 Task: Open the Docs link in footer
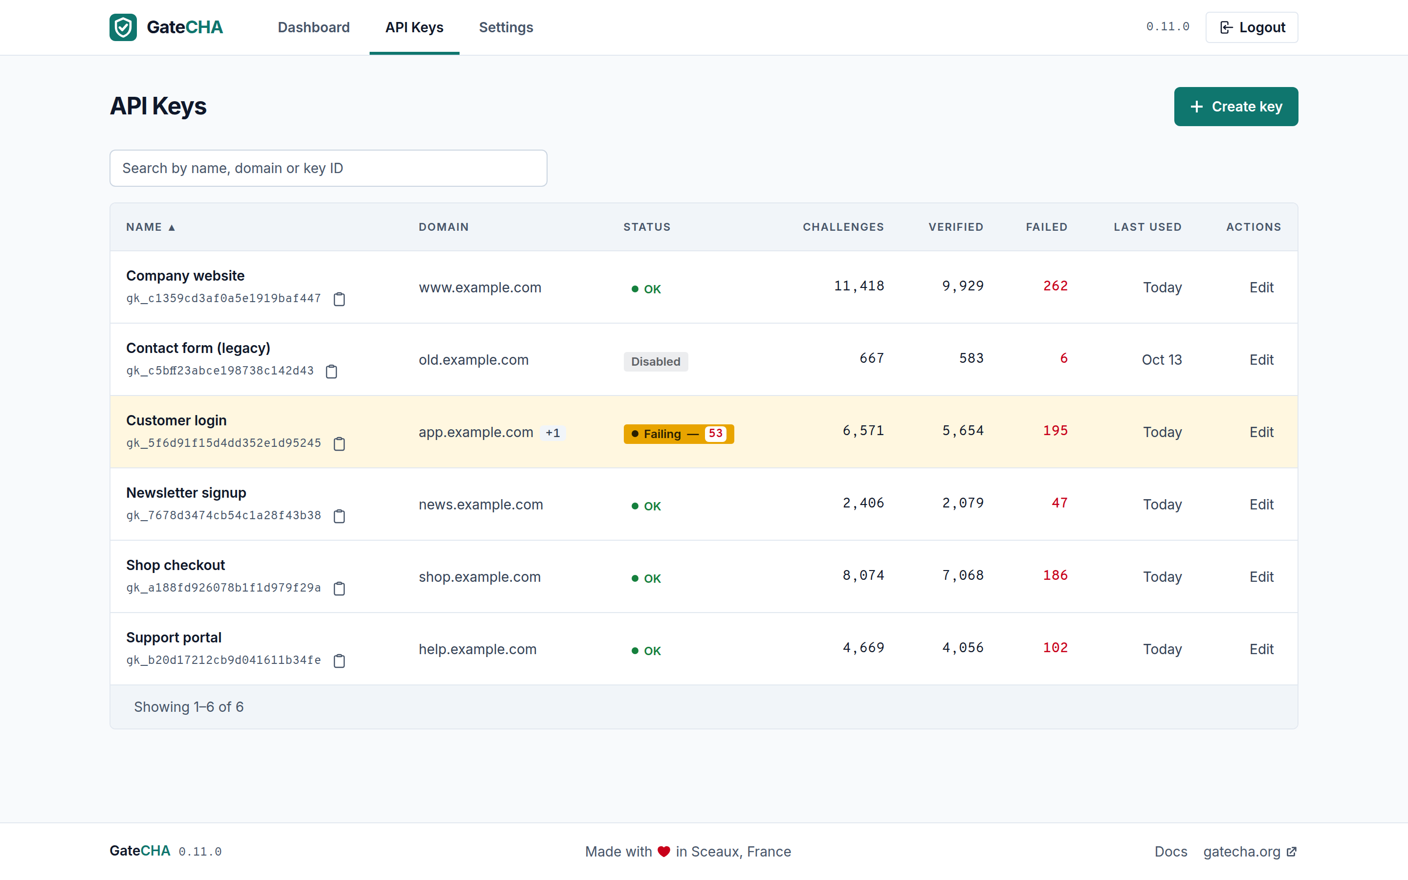tap(1170, 852)
